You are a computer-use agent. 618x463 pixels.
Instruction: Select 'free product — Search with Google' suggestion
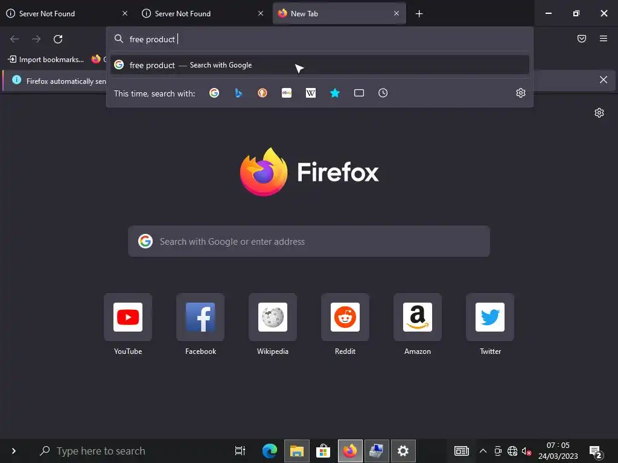[320, 65]
